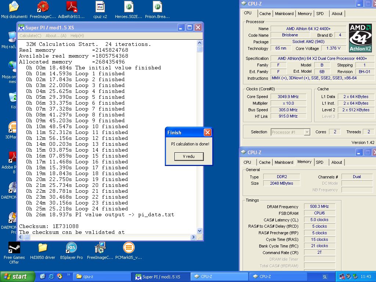376x282 pixels.
Task: Click the Super PI title bar icon
Action: [21, 27]
